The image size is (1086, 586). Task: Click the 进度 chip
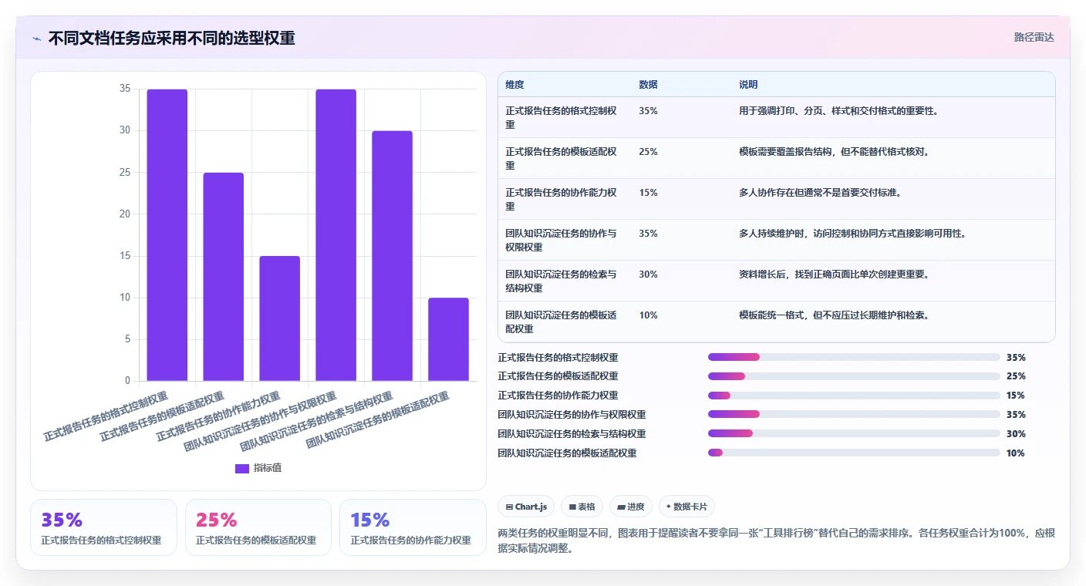tap(631, 507)
